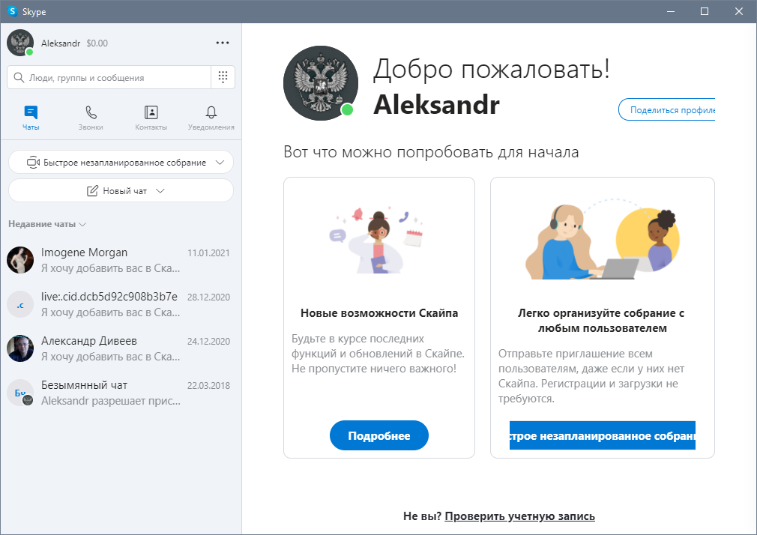The image size is (757, 535).
Task: Maximize the Skype window
Action: (x=705, y=11)
